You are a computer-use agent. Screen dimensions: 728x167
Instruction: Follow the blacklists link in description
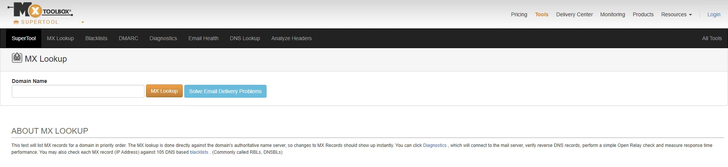[199, 152]
